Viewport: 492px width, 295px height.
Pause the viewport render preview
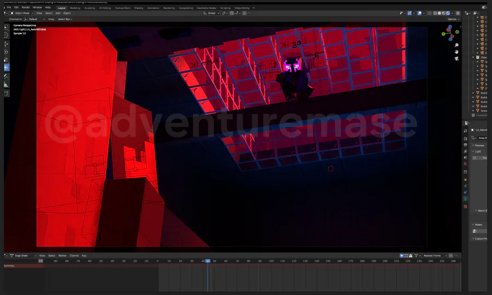click(x=458, y=13)
